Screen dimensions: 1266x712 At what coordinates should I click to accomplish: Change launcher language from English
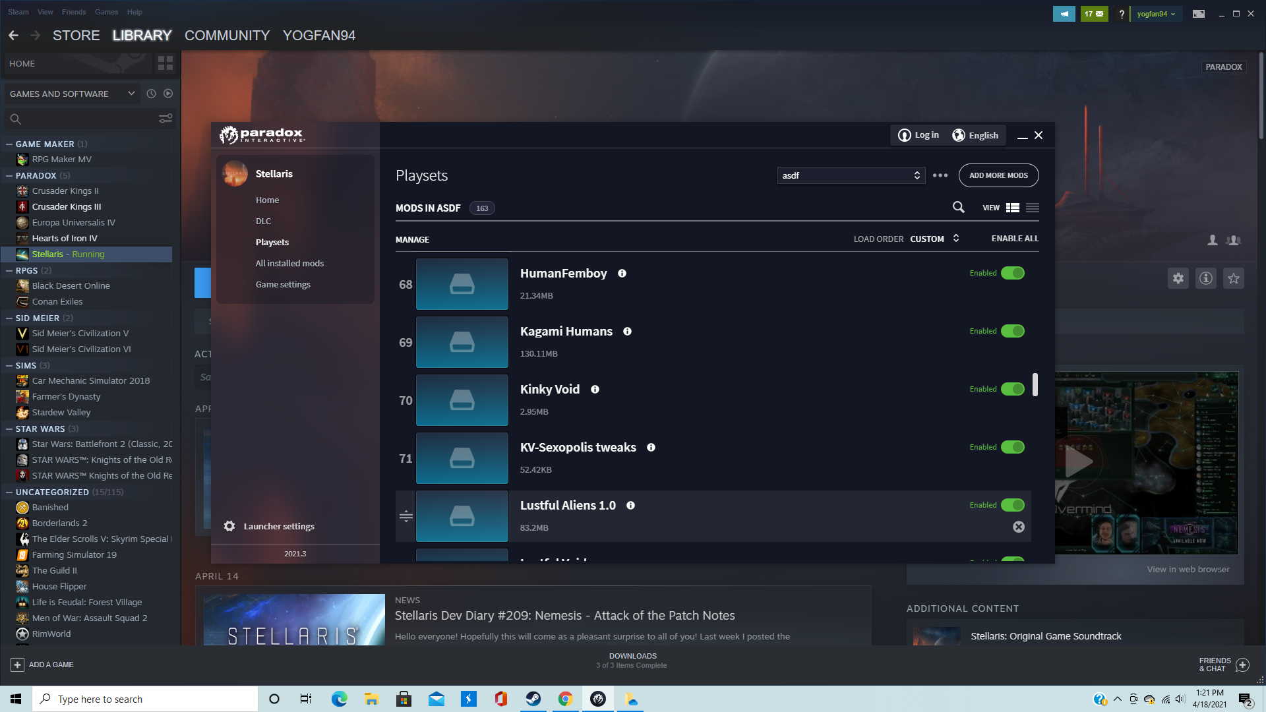[976, 135]
